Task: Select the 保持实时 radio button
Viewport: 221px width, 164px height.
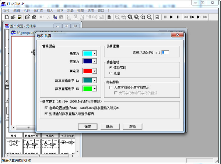Action: 110,68
